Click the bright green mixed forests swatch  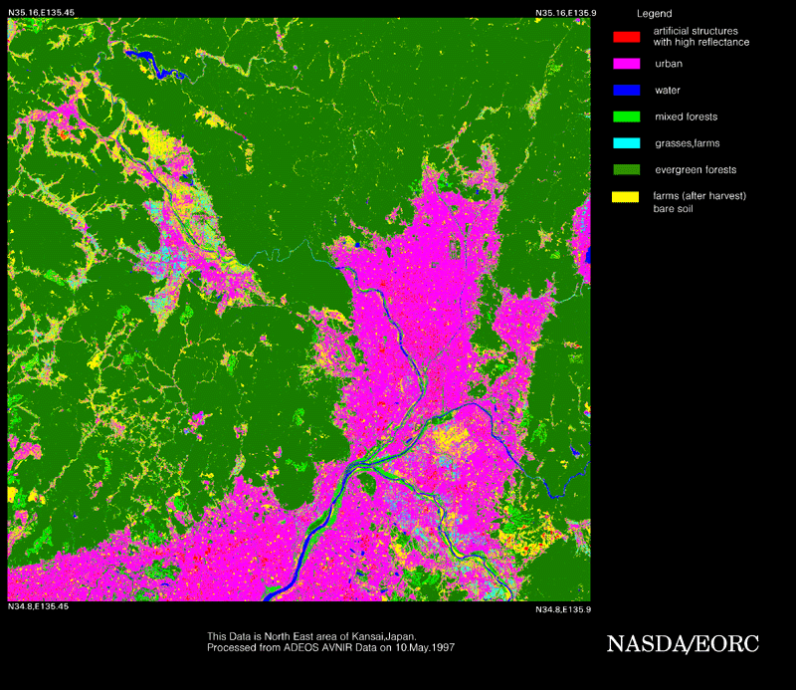coord(627,116)
